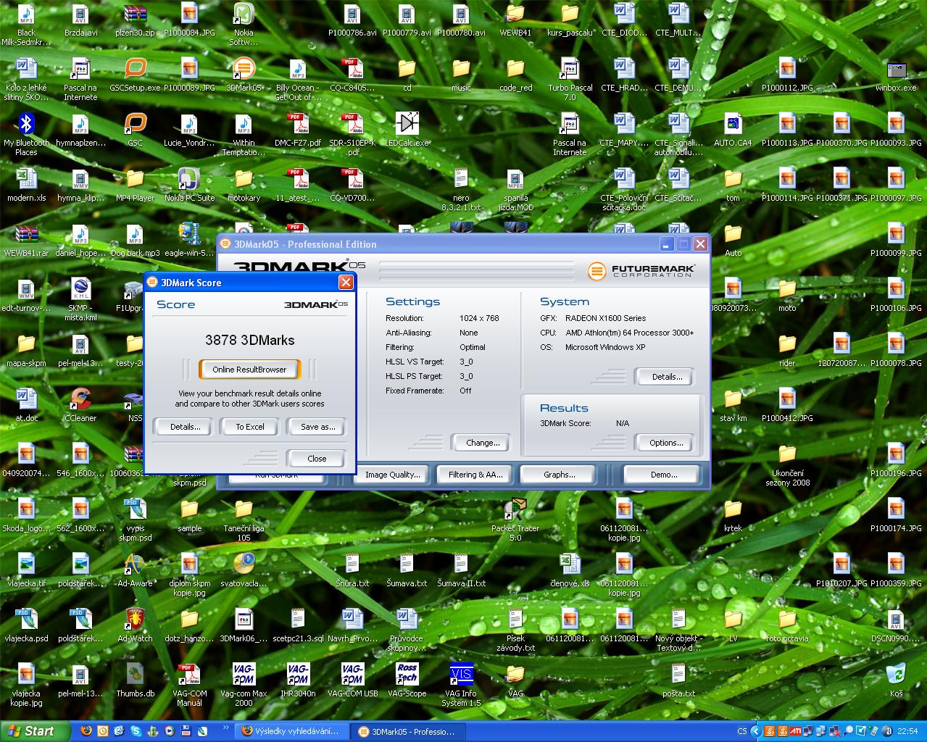Click Change... under Settings
This screenshot has height=742, width=927.
coord(483,443)
